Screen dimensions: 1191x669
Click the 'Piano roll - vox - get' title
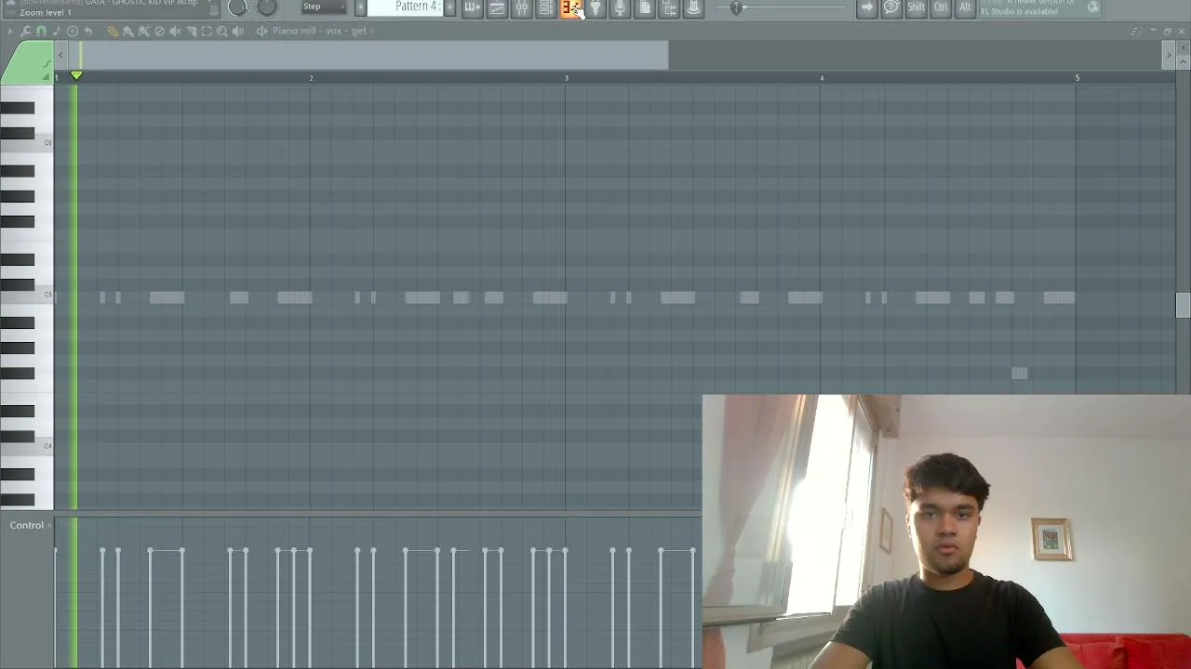pyautogui.click(x=319, y=31)
